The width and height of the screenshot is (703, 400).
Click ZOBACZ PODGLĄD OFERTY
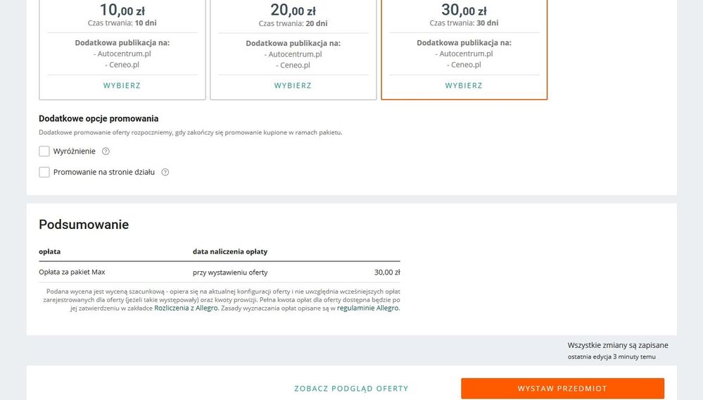point(351,389)
